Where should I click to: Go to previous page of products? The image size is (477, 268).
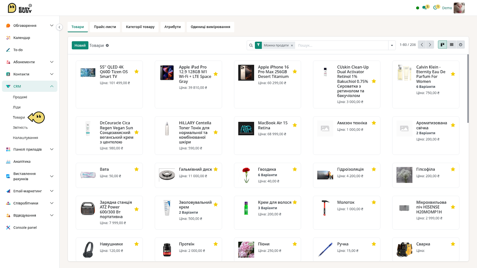pos(422,45)
